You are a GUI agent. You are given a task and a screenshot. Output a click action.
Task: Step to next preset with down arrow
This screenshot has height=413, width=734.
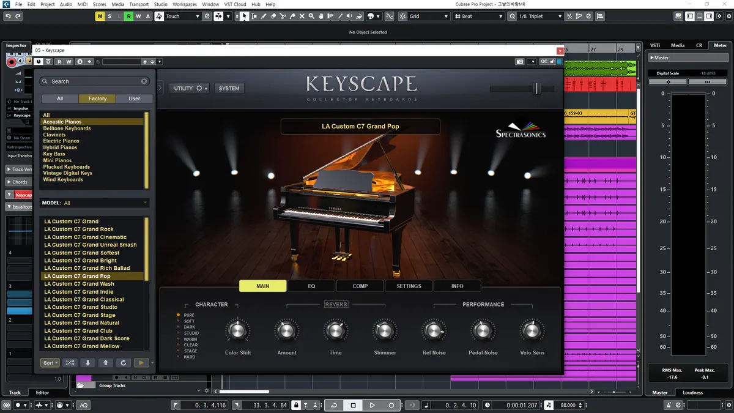(x=88, y=363)
